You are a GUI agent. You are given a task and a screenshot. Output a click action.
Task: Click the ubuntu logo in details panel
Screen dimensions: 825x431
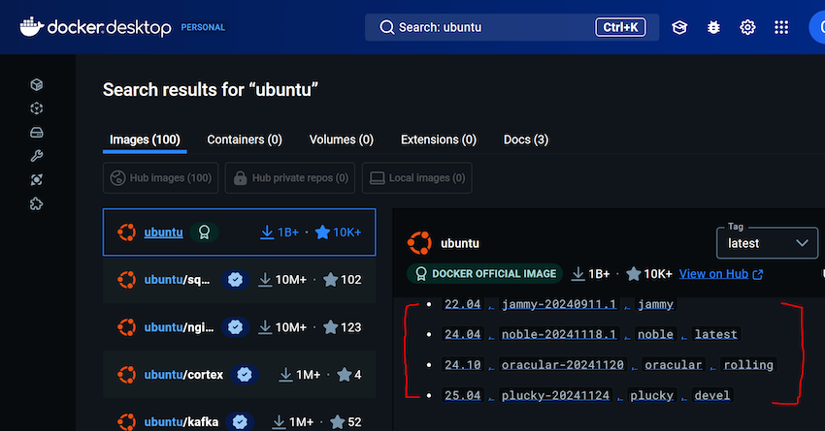[x=419, y=243]
